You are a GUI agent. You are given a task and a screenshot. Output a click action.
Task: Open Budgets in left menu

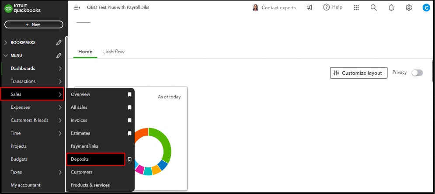pyautogui.click(x=19, y=159)
